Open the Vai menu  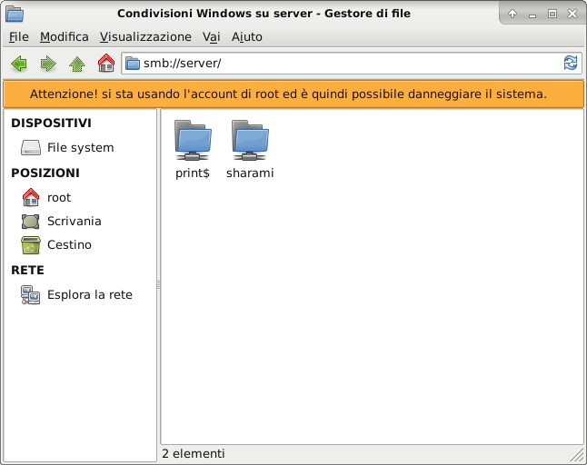tap(212, 36)
